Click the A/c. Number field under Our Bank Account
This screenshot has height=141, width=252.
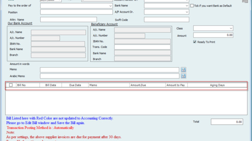pyautogui.click(x=45, y=38)
